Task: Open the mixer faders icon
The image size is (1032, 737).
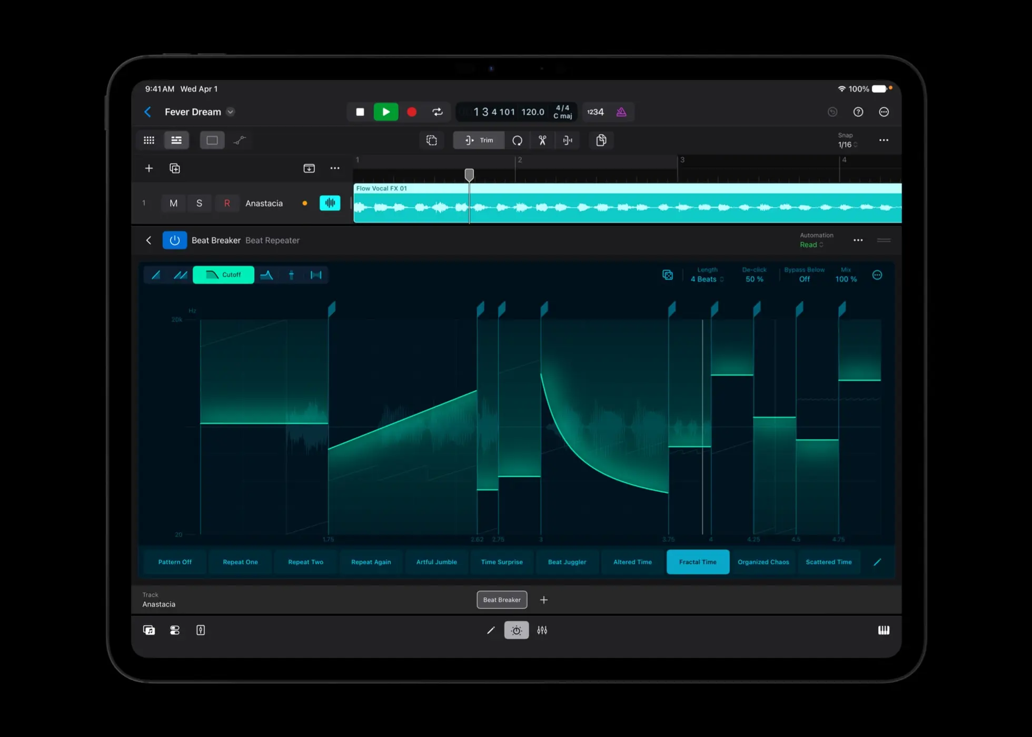Action: (542, 630)
